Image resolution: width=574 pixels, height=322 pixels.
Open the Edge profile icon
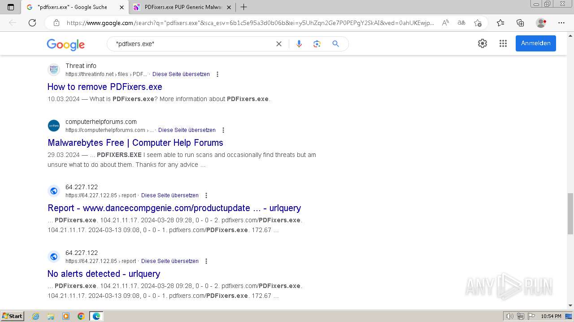541,23
